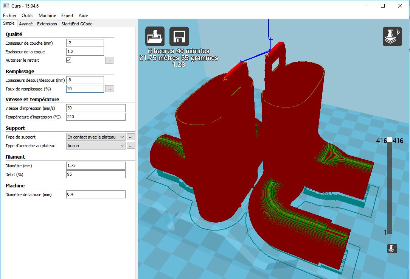The image size is (410, 279).
Task: Click the layer view icon below slider
Action: 392,249
